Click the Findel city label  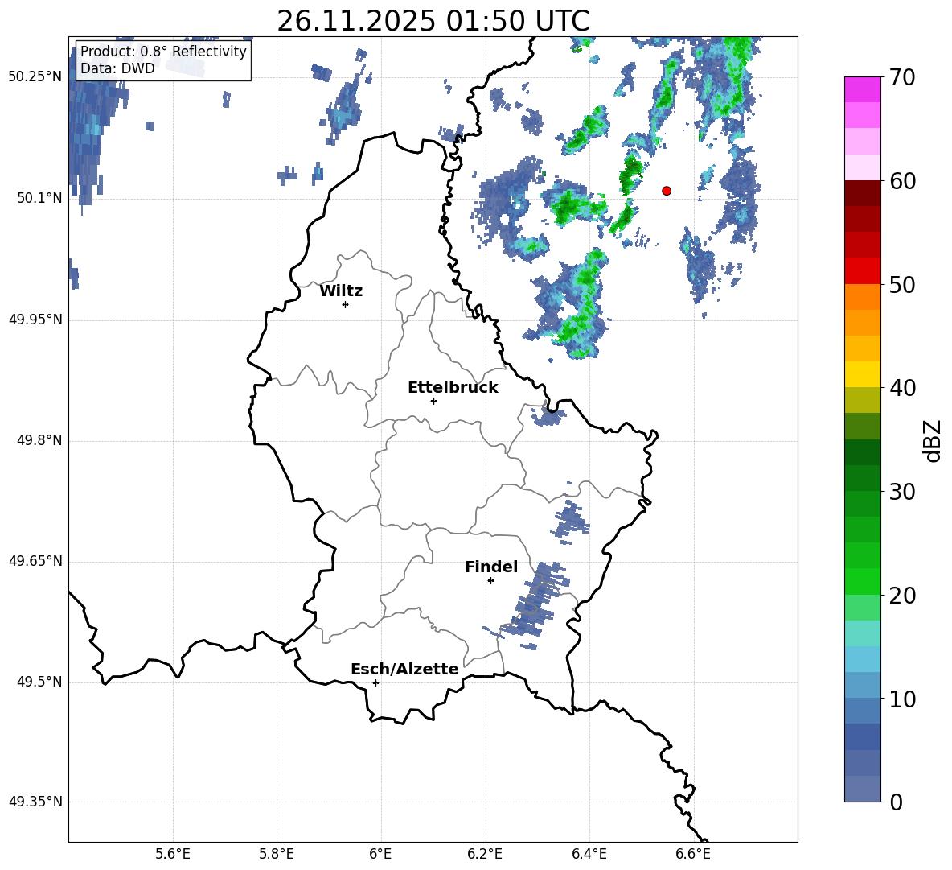point(491,567)
